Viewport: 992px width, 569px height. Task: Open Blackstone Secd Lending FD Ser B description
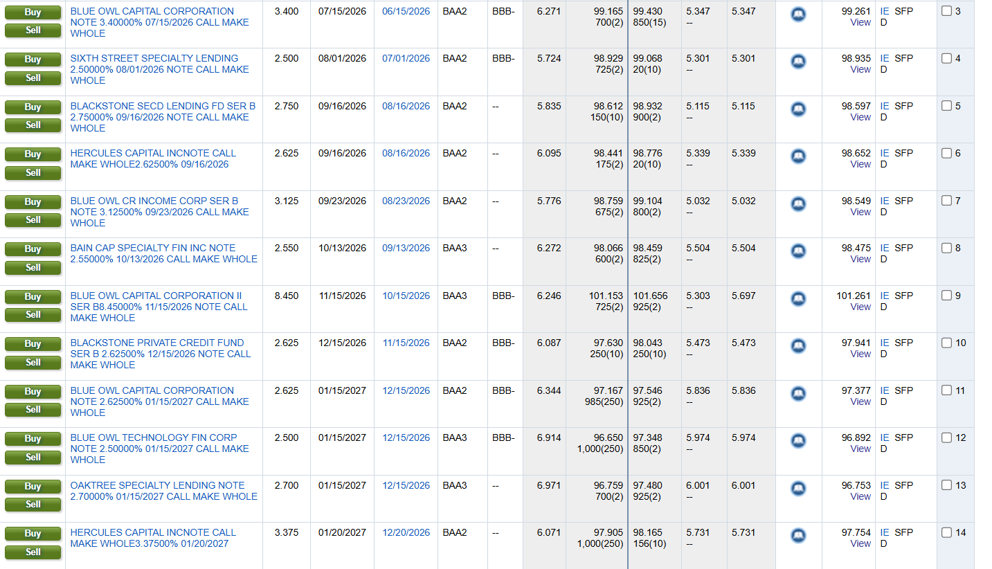coord(163,117)
